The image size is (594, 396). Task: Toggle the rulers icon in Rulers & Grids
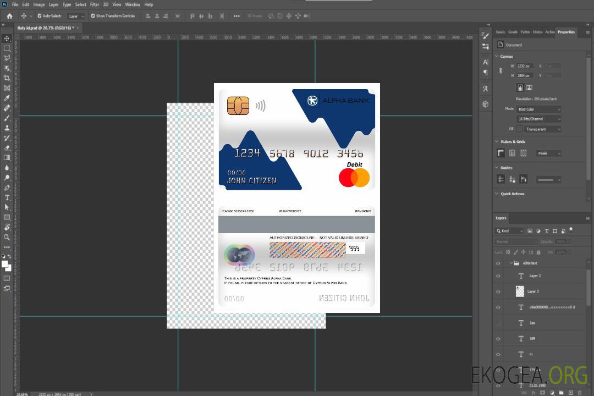pyautogui.click(x=501, y=153)
